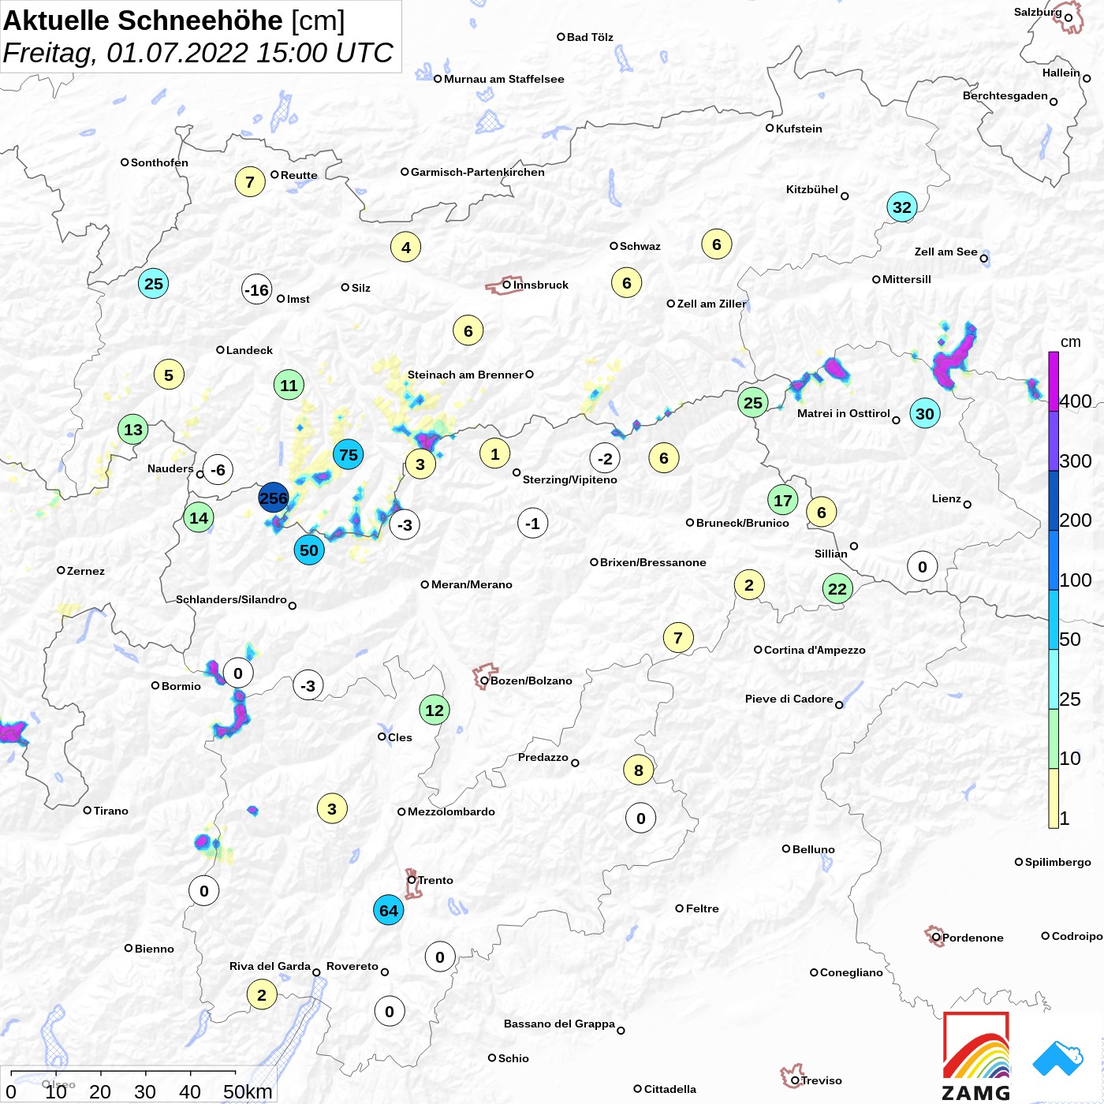Click the 'Meran/Merano' label

point(472,584)
